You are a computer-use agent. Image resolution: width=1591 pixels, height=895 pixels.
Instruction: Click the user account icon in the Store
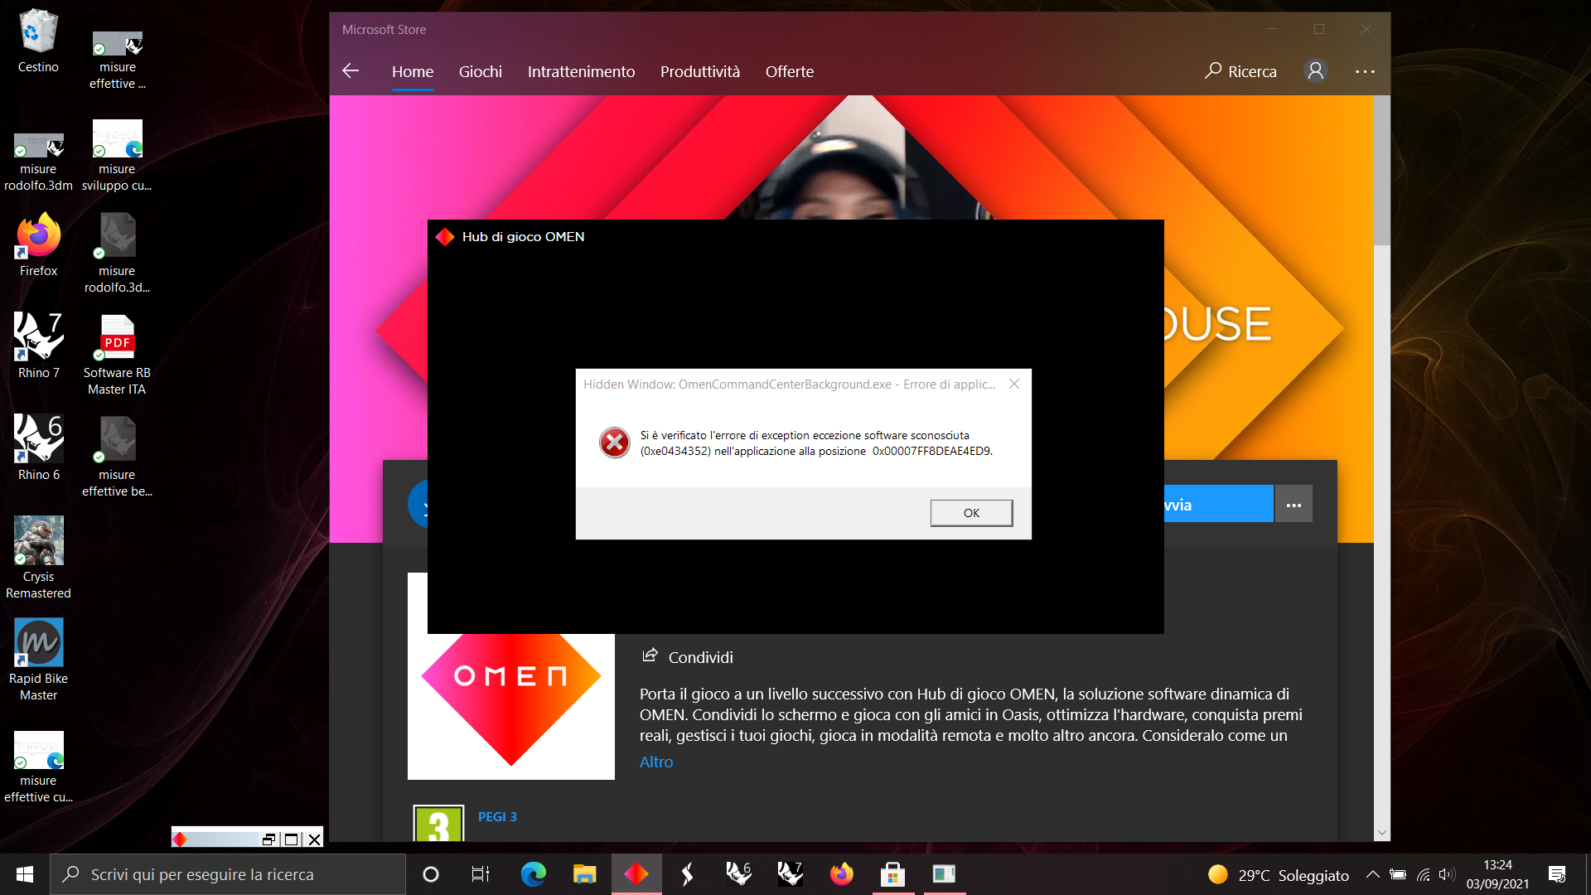[x=1315, y=71]
